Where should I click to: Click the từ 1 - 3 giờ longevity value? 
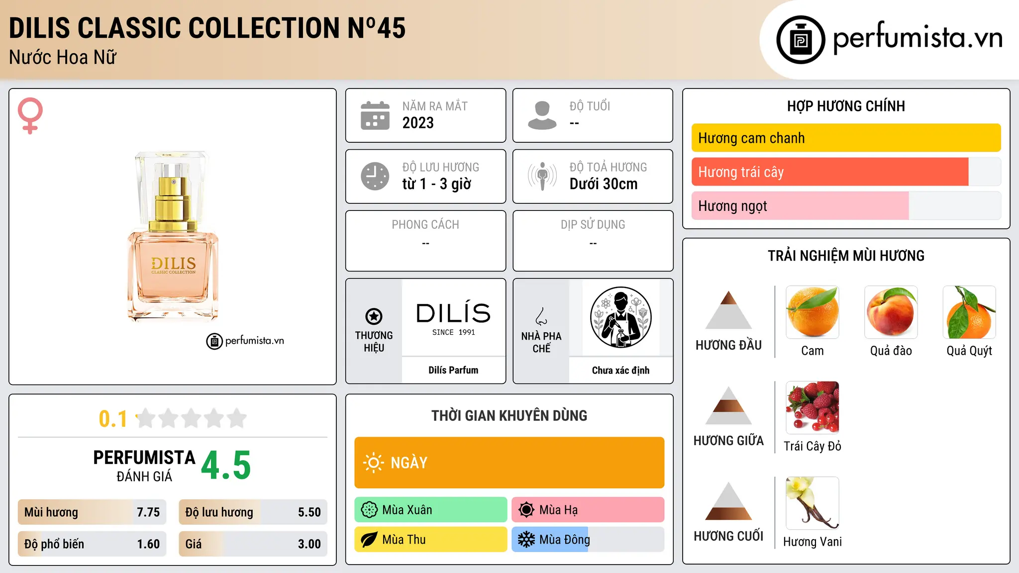click(436, 184)
